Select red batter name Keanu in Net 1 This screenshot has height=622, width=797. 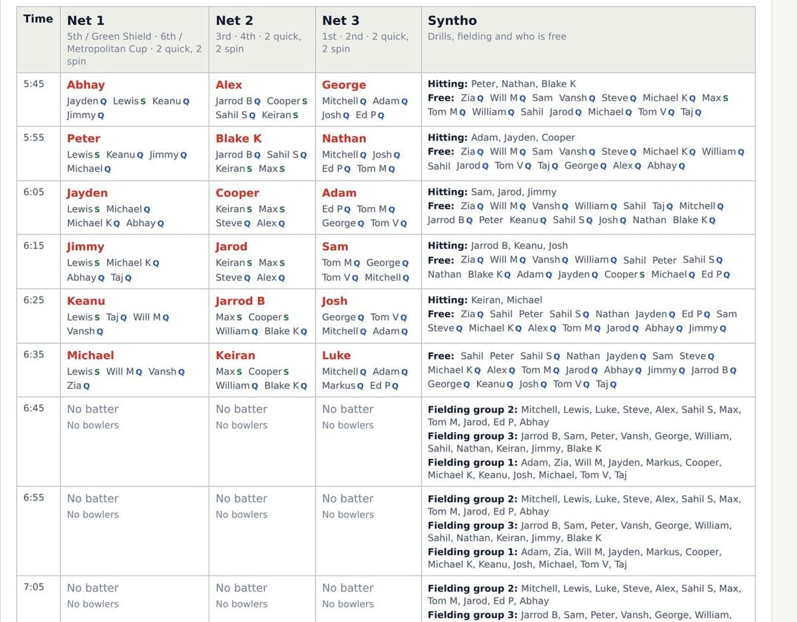click(86, 301)
